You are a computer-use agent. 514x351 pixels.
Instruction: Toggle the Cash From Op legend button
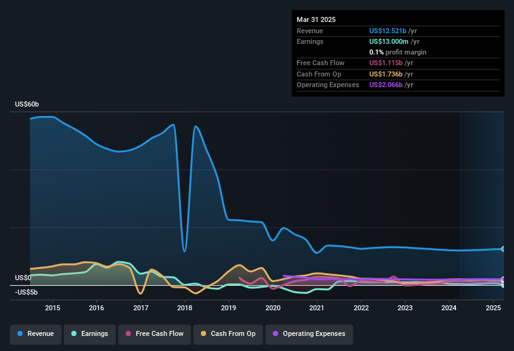click(228, 334)
